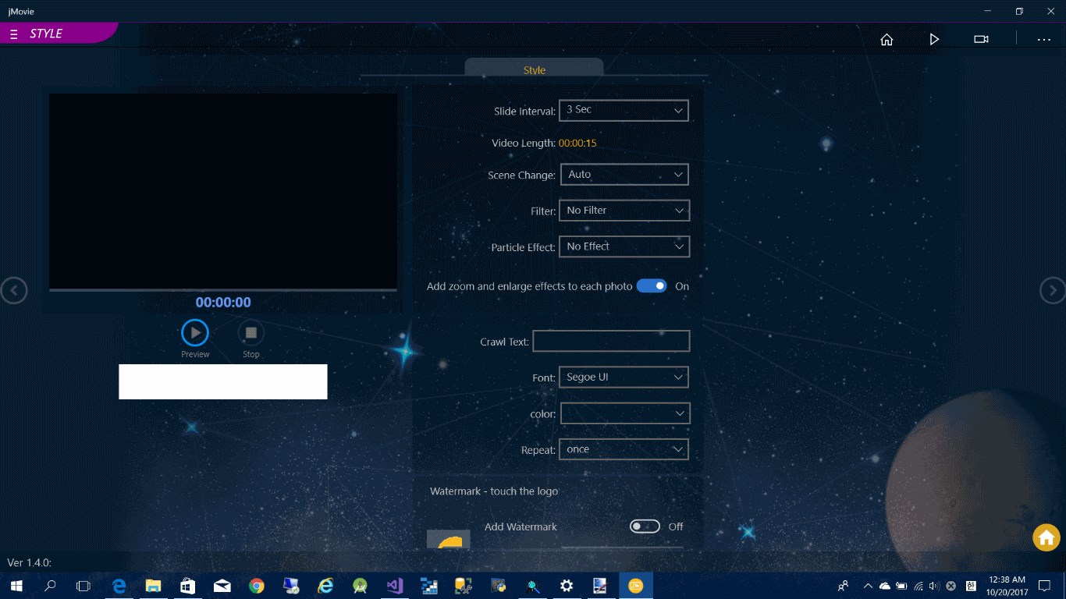Open Settings gear on taskbar
This screenshot has width=1066, height=599.
pyautogui.click(x=567, y=586)
